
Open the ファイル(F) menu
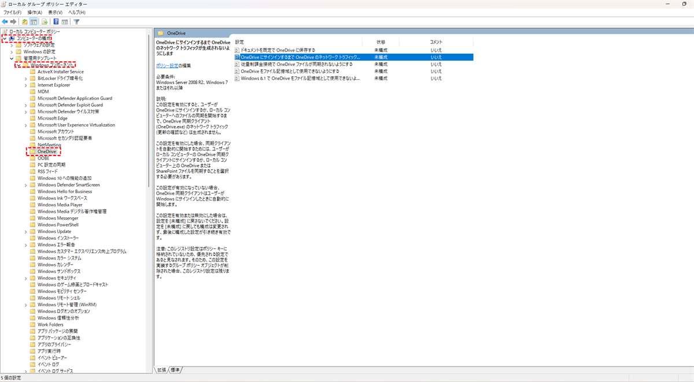click(x=13, y=12)
